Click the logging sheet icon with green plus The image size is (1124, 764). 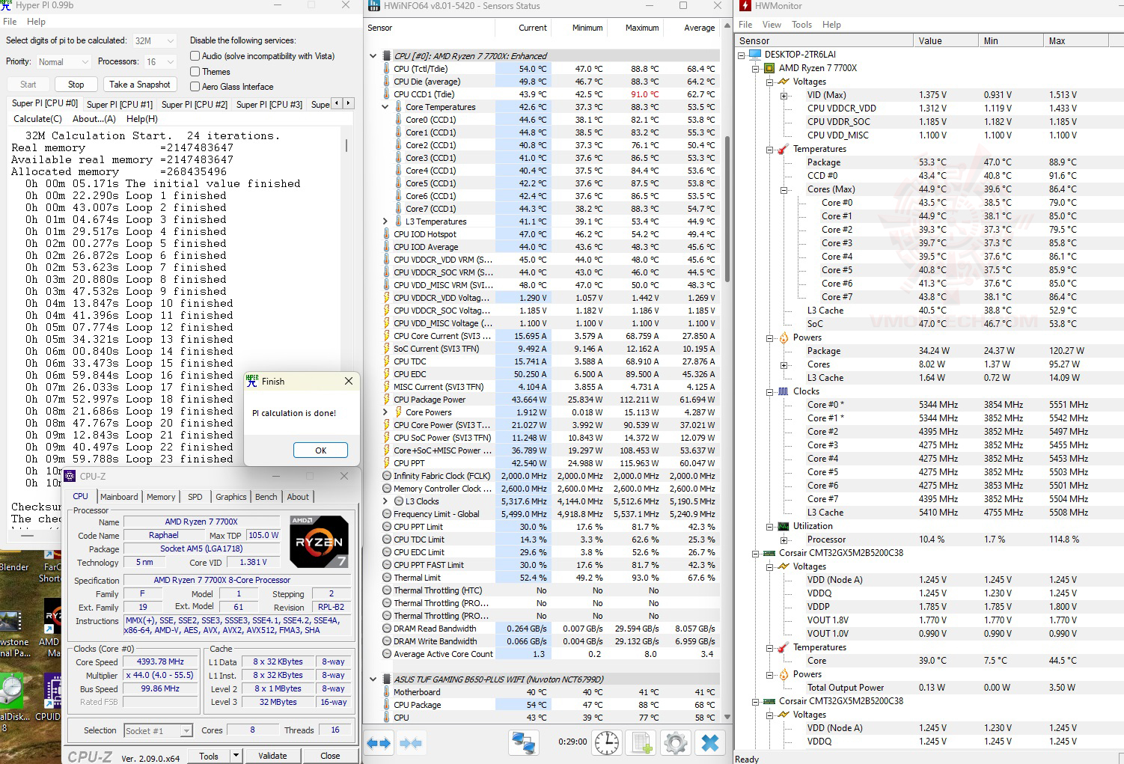click(641, 743)
